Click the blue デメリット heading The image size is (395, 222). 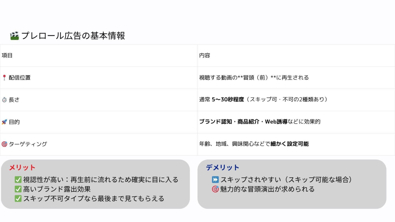(x=223, y=168)
